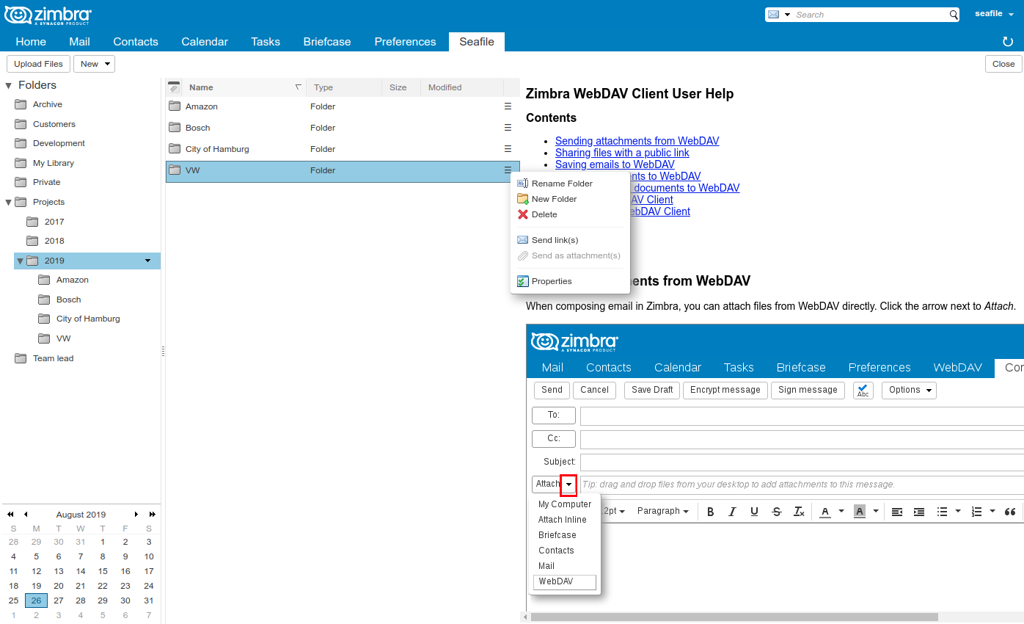Click the folder icon of the Bosch list row
Viewport: 1024px width, 624px height.
175,128
